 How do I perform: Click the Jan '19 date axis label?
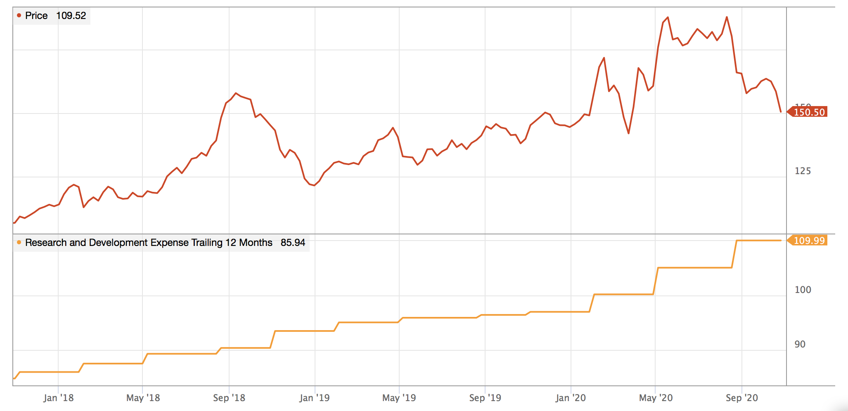pyautogui.click(x=315, y=398)
